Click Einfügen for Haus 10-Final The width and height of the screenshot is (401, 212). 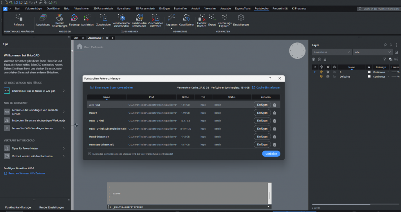pyautogui.click(x=262, y=121)
